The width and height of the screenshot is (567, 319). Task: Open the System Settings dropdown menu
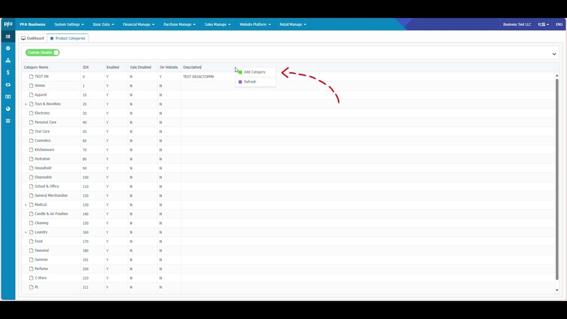[69, 24]
